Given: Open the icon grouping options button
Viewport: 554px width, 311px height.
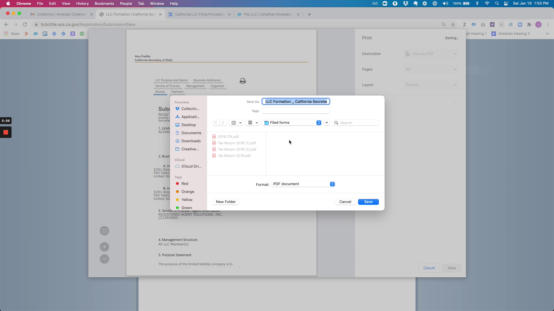Looking at the screenshot, I should [x=253, y=123].
